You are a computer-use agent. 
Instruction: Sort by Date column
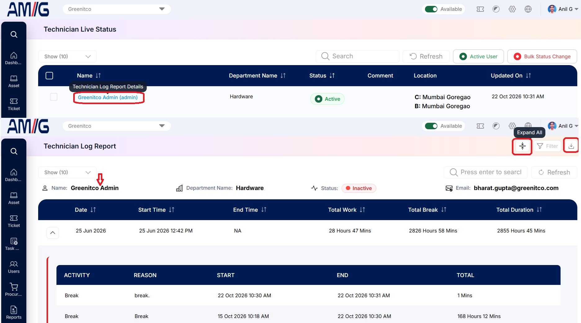click(93, 210)
